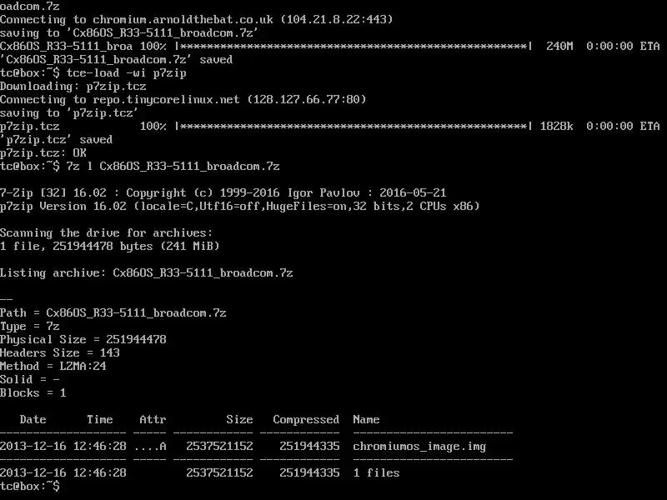Click the Name column header

366,419
